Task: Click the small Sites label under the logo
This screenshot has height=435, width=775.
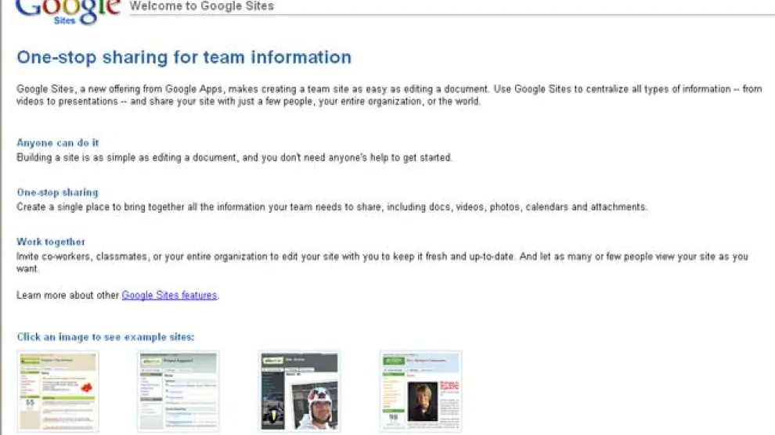Action: 65,21
